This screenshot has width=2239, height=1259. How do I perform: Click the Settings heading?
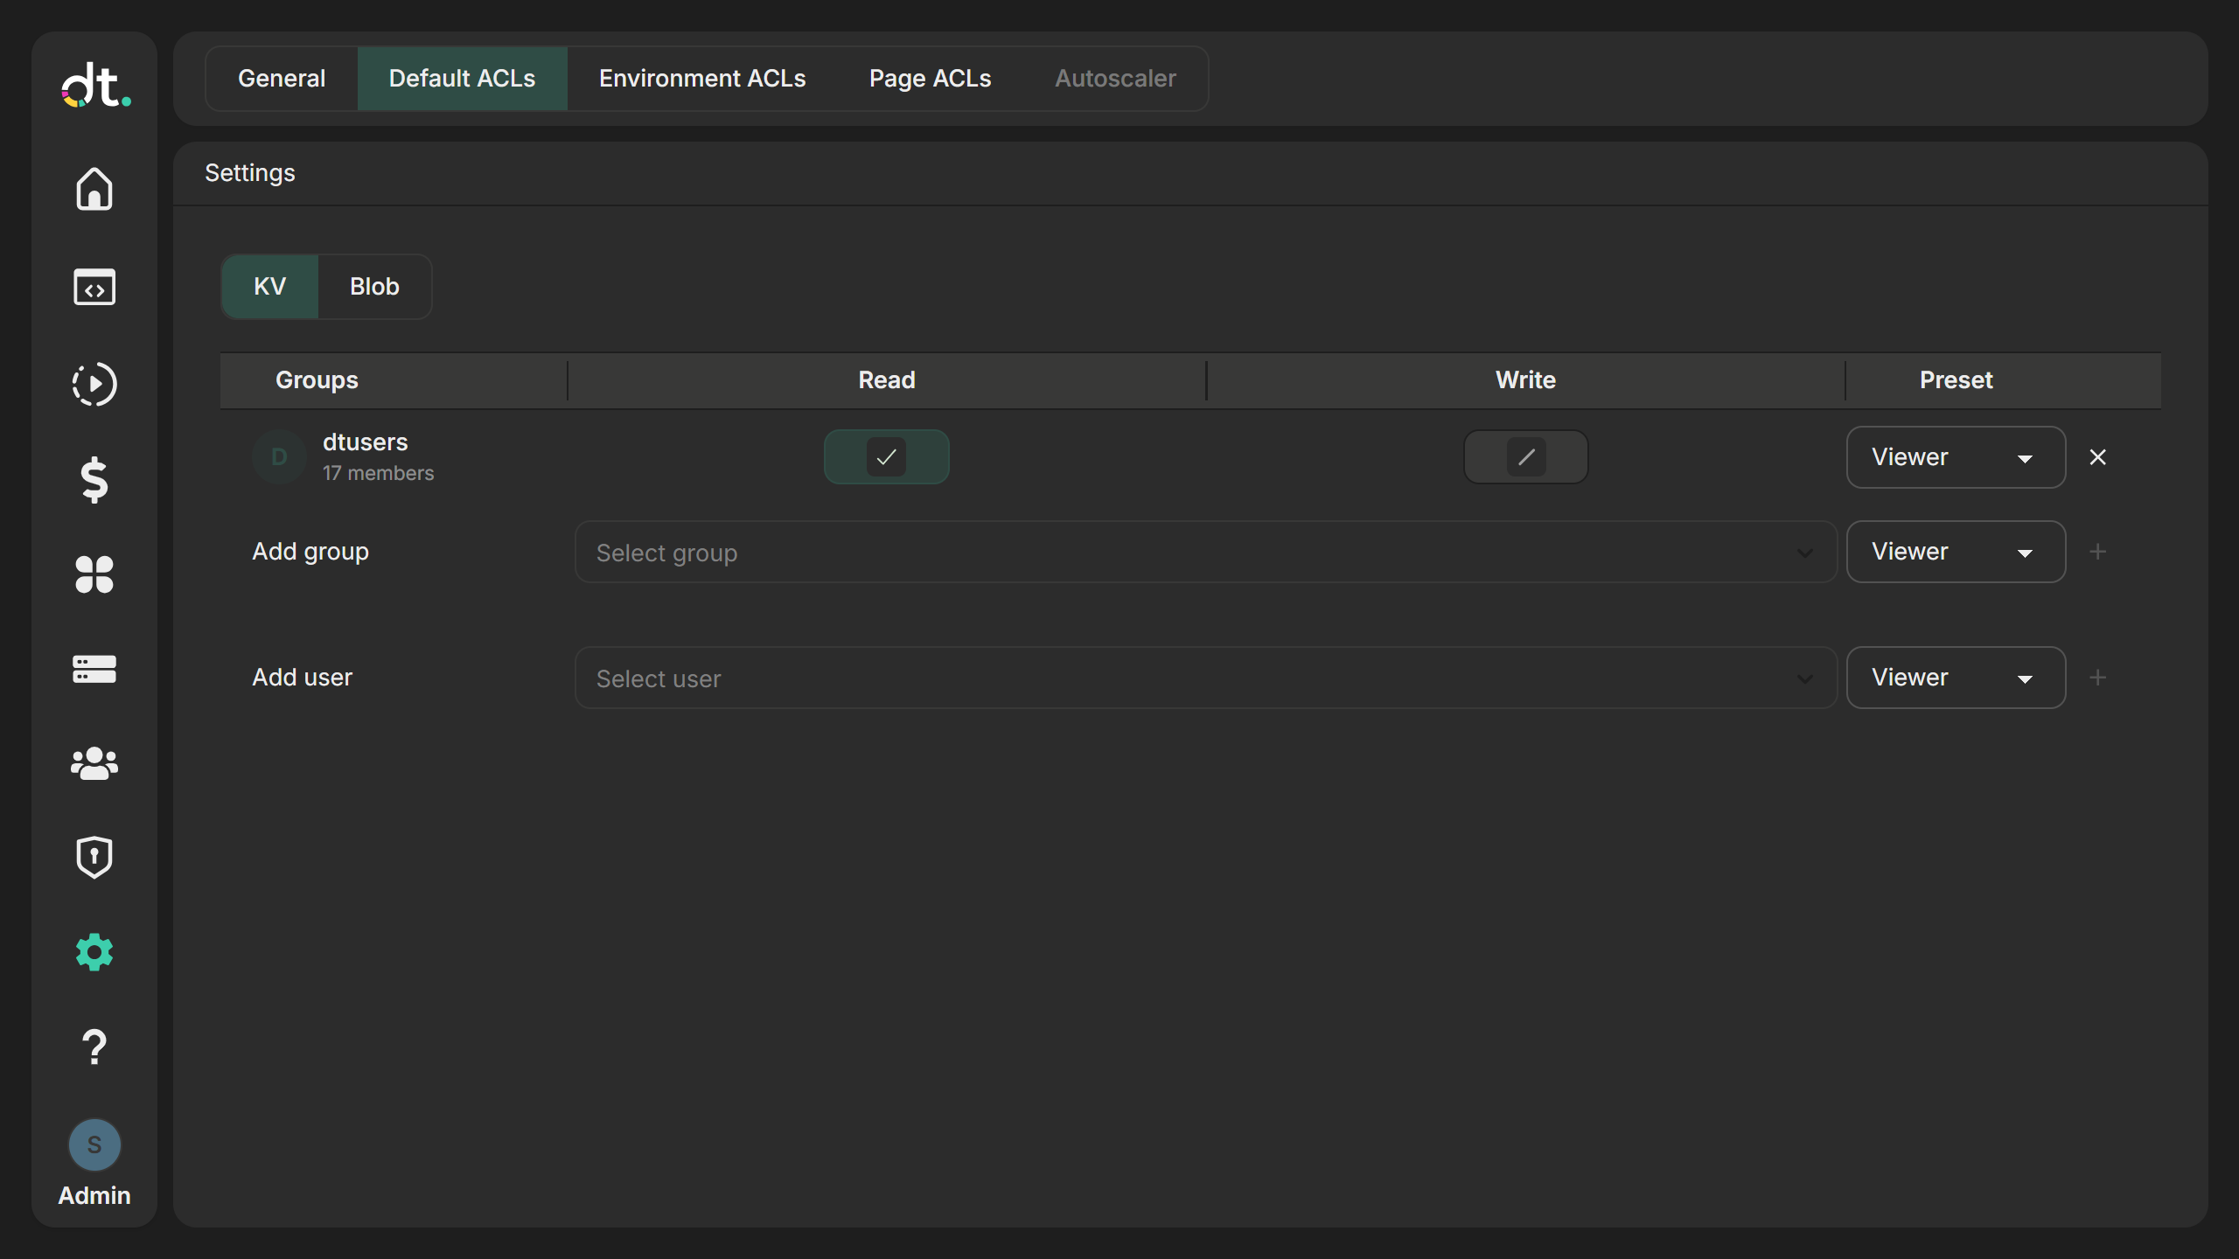tap(250, 173)
